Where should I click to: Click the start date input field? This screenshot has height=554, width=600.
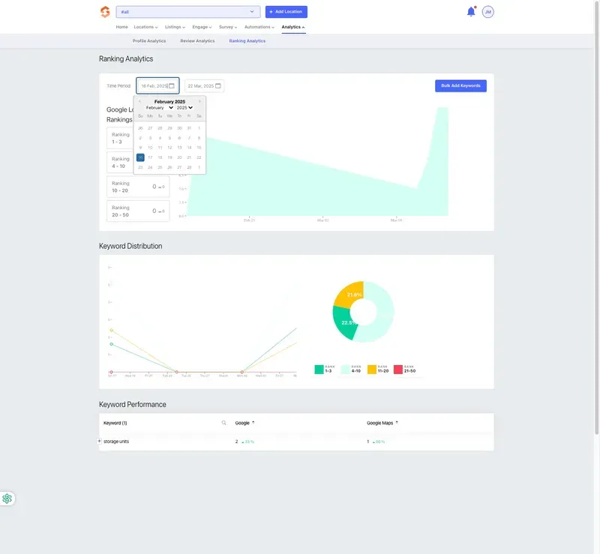tap(157, 85)
